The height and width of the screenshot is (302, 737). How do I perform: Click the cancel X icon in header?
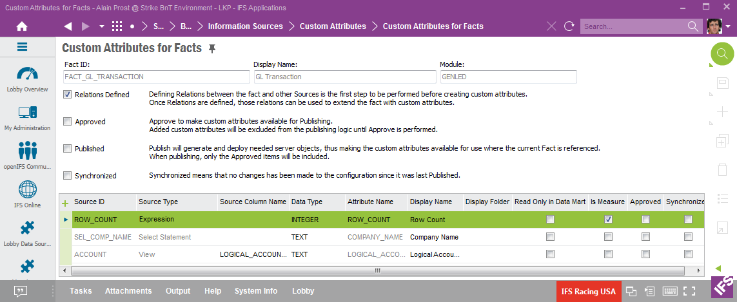click(551, 26)
